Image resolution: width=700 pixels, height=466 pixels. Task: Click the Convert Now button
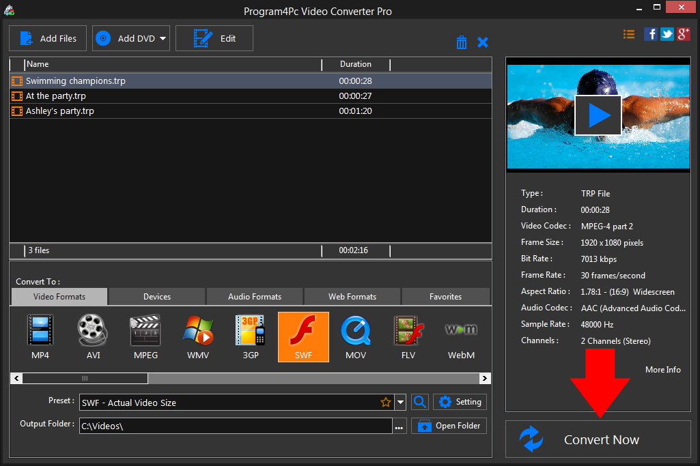point(600,439)
